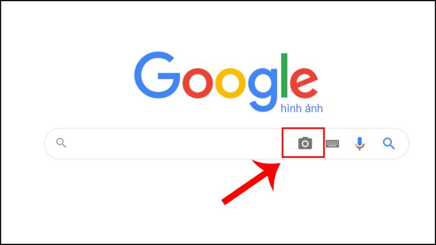
Task: Click the red e ending the logo
Action: (x=304, y=83)
